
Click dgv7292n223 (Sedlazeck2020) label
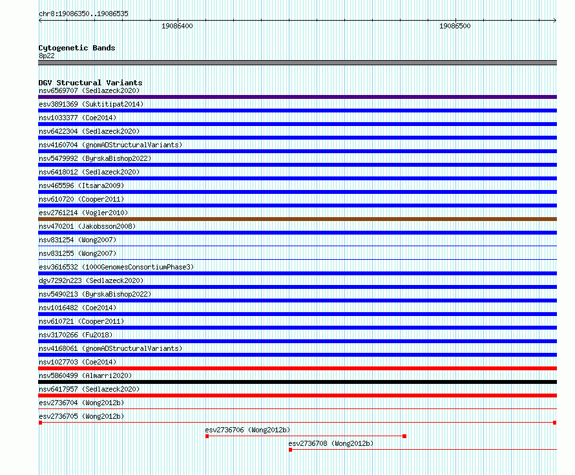(91, 280)
